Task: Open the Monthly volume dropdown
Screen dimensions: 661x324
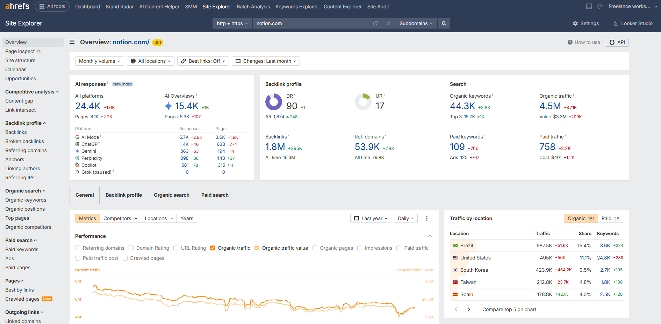Action: pyautogui.click(x=100, y=61)
